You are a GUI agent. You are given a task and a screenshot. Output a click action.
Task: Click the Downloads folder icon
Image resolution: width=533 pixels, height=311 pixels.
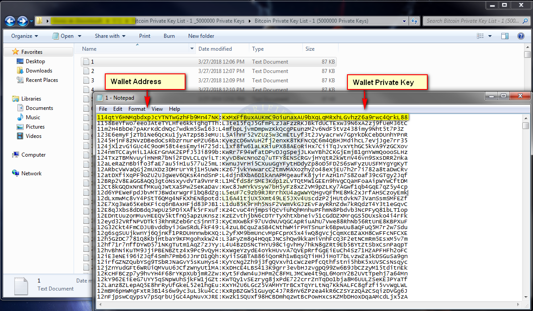point(20,71)
